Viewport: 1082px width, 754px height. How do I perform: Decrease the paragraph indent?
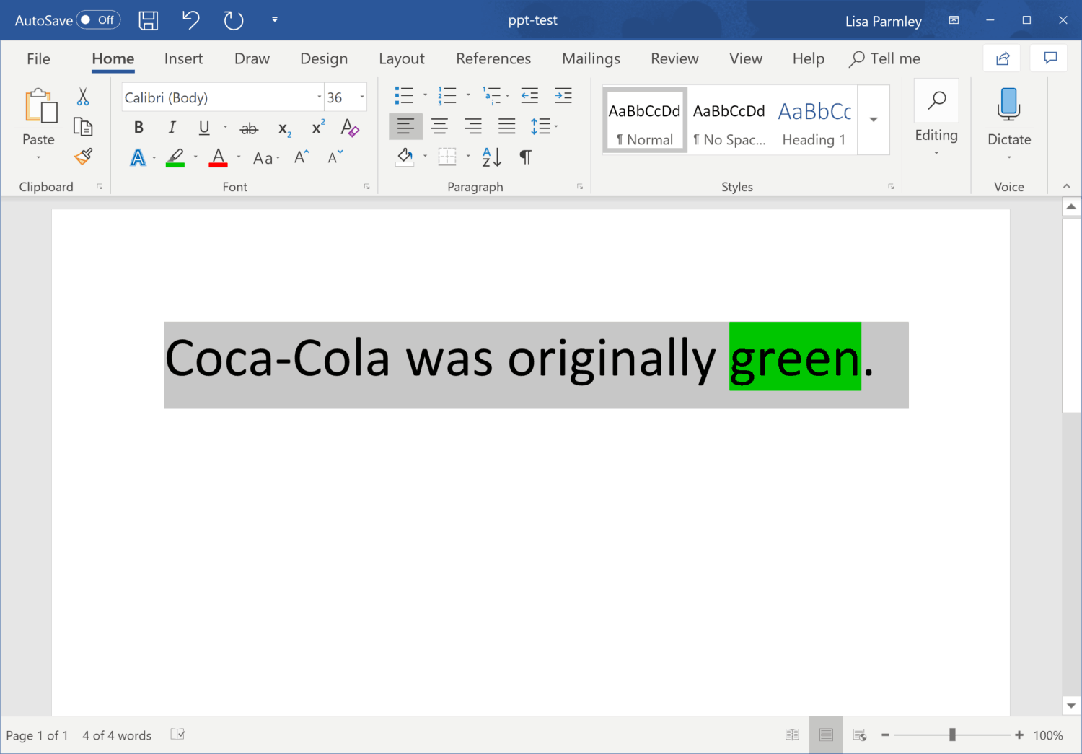point(529,95)
